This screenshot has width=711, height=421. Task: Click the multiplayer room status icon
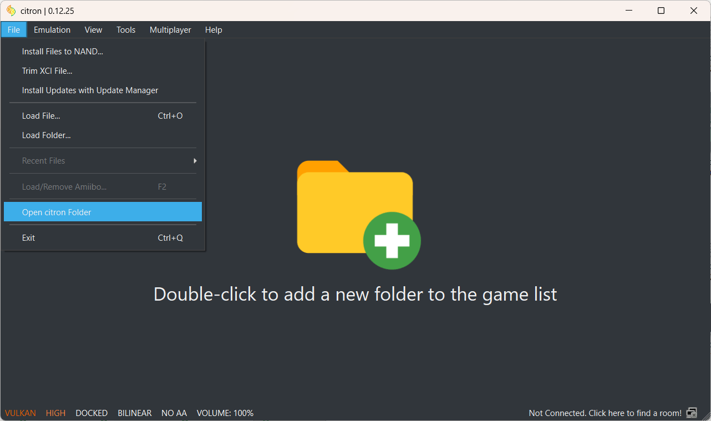click(692, 413)
